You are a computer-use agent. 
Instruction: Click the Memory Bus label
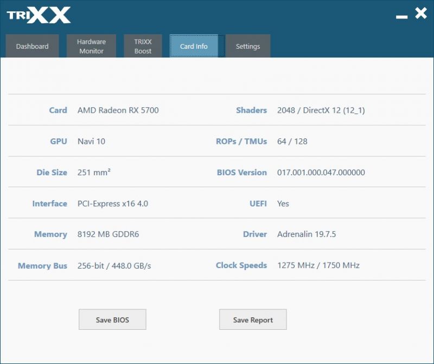(x=43, y=266)
